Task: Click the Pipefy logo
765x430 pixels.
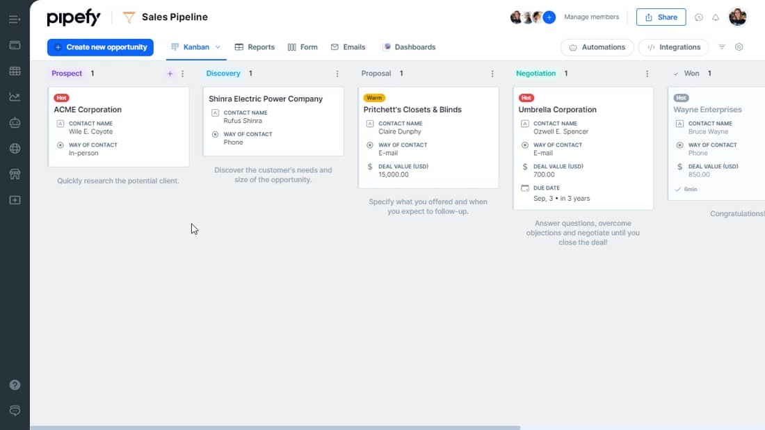Action: 74,17
